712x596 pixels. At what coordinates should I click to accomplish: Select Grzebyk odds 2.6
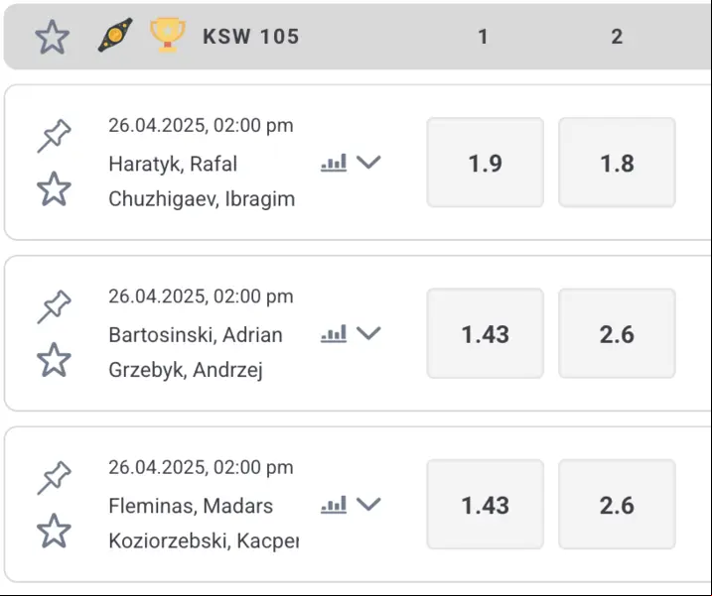[x=617, y=333]
